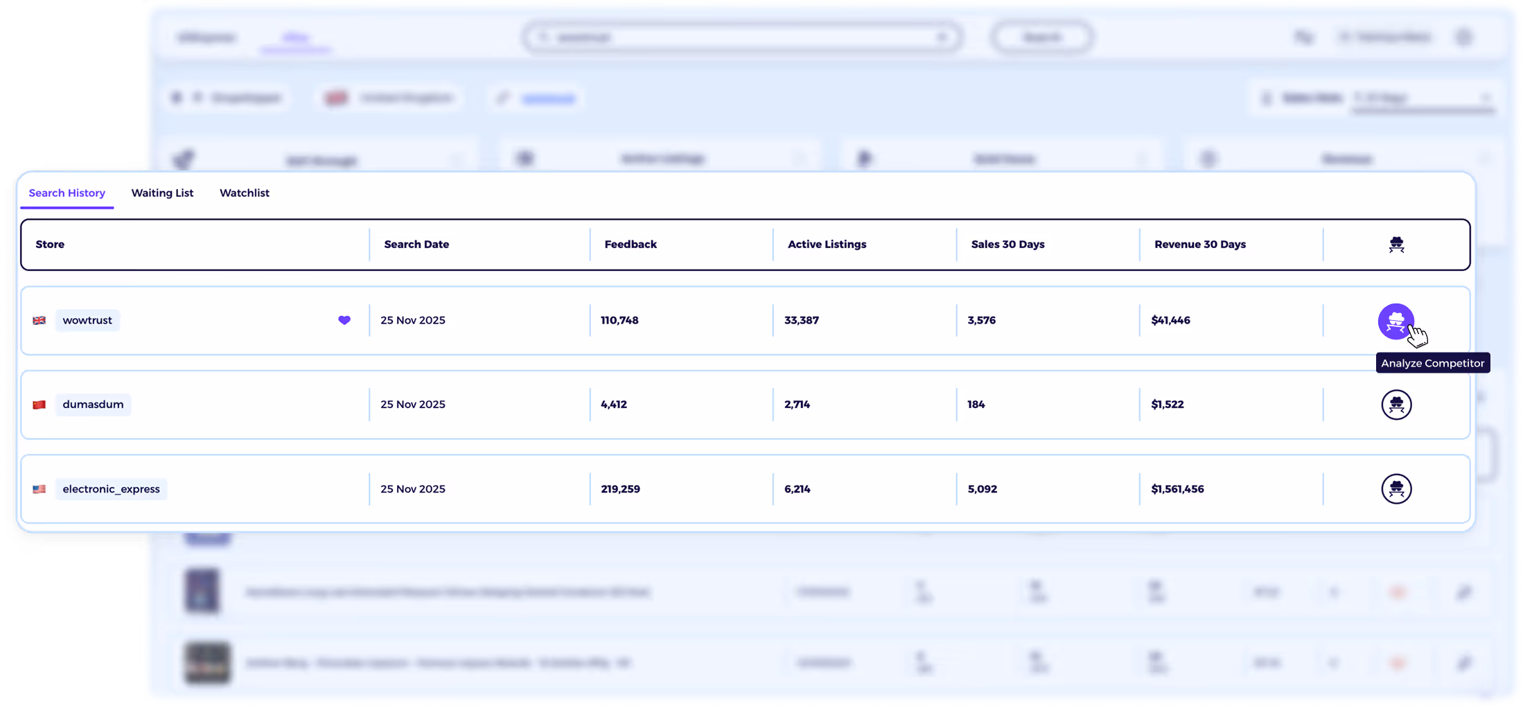
Task: Select the wowtrust store name chip
Action: click(87, 320)
